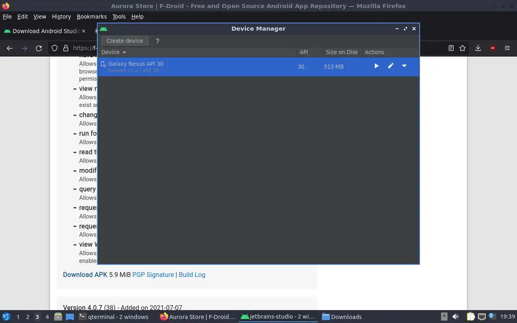Switch to workspace 2
517x323 pixels.
pos(27,317)
